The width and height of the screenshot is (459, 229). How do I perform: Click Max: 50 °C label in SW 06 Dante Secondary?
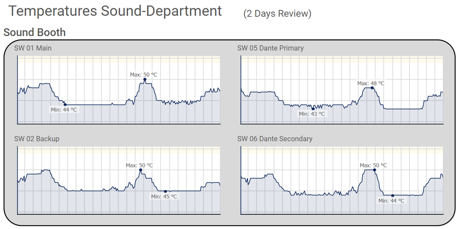coord(373,166)
